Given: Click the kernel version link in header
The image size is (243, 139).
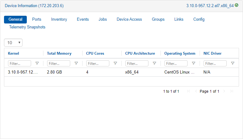Looking at the screenshot, I should (x=210, y=6).
